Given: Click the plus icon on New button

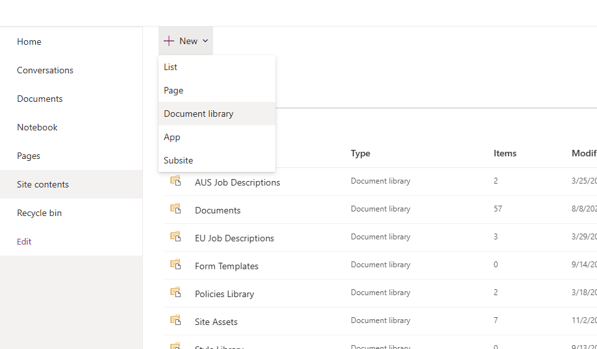Looking at the screenshot, I should pos(169,41).
